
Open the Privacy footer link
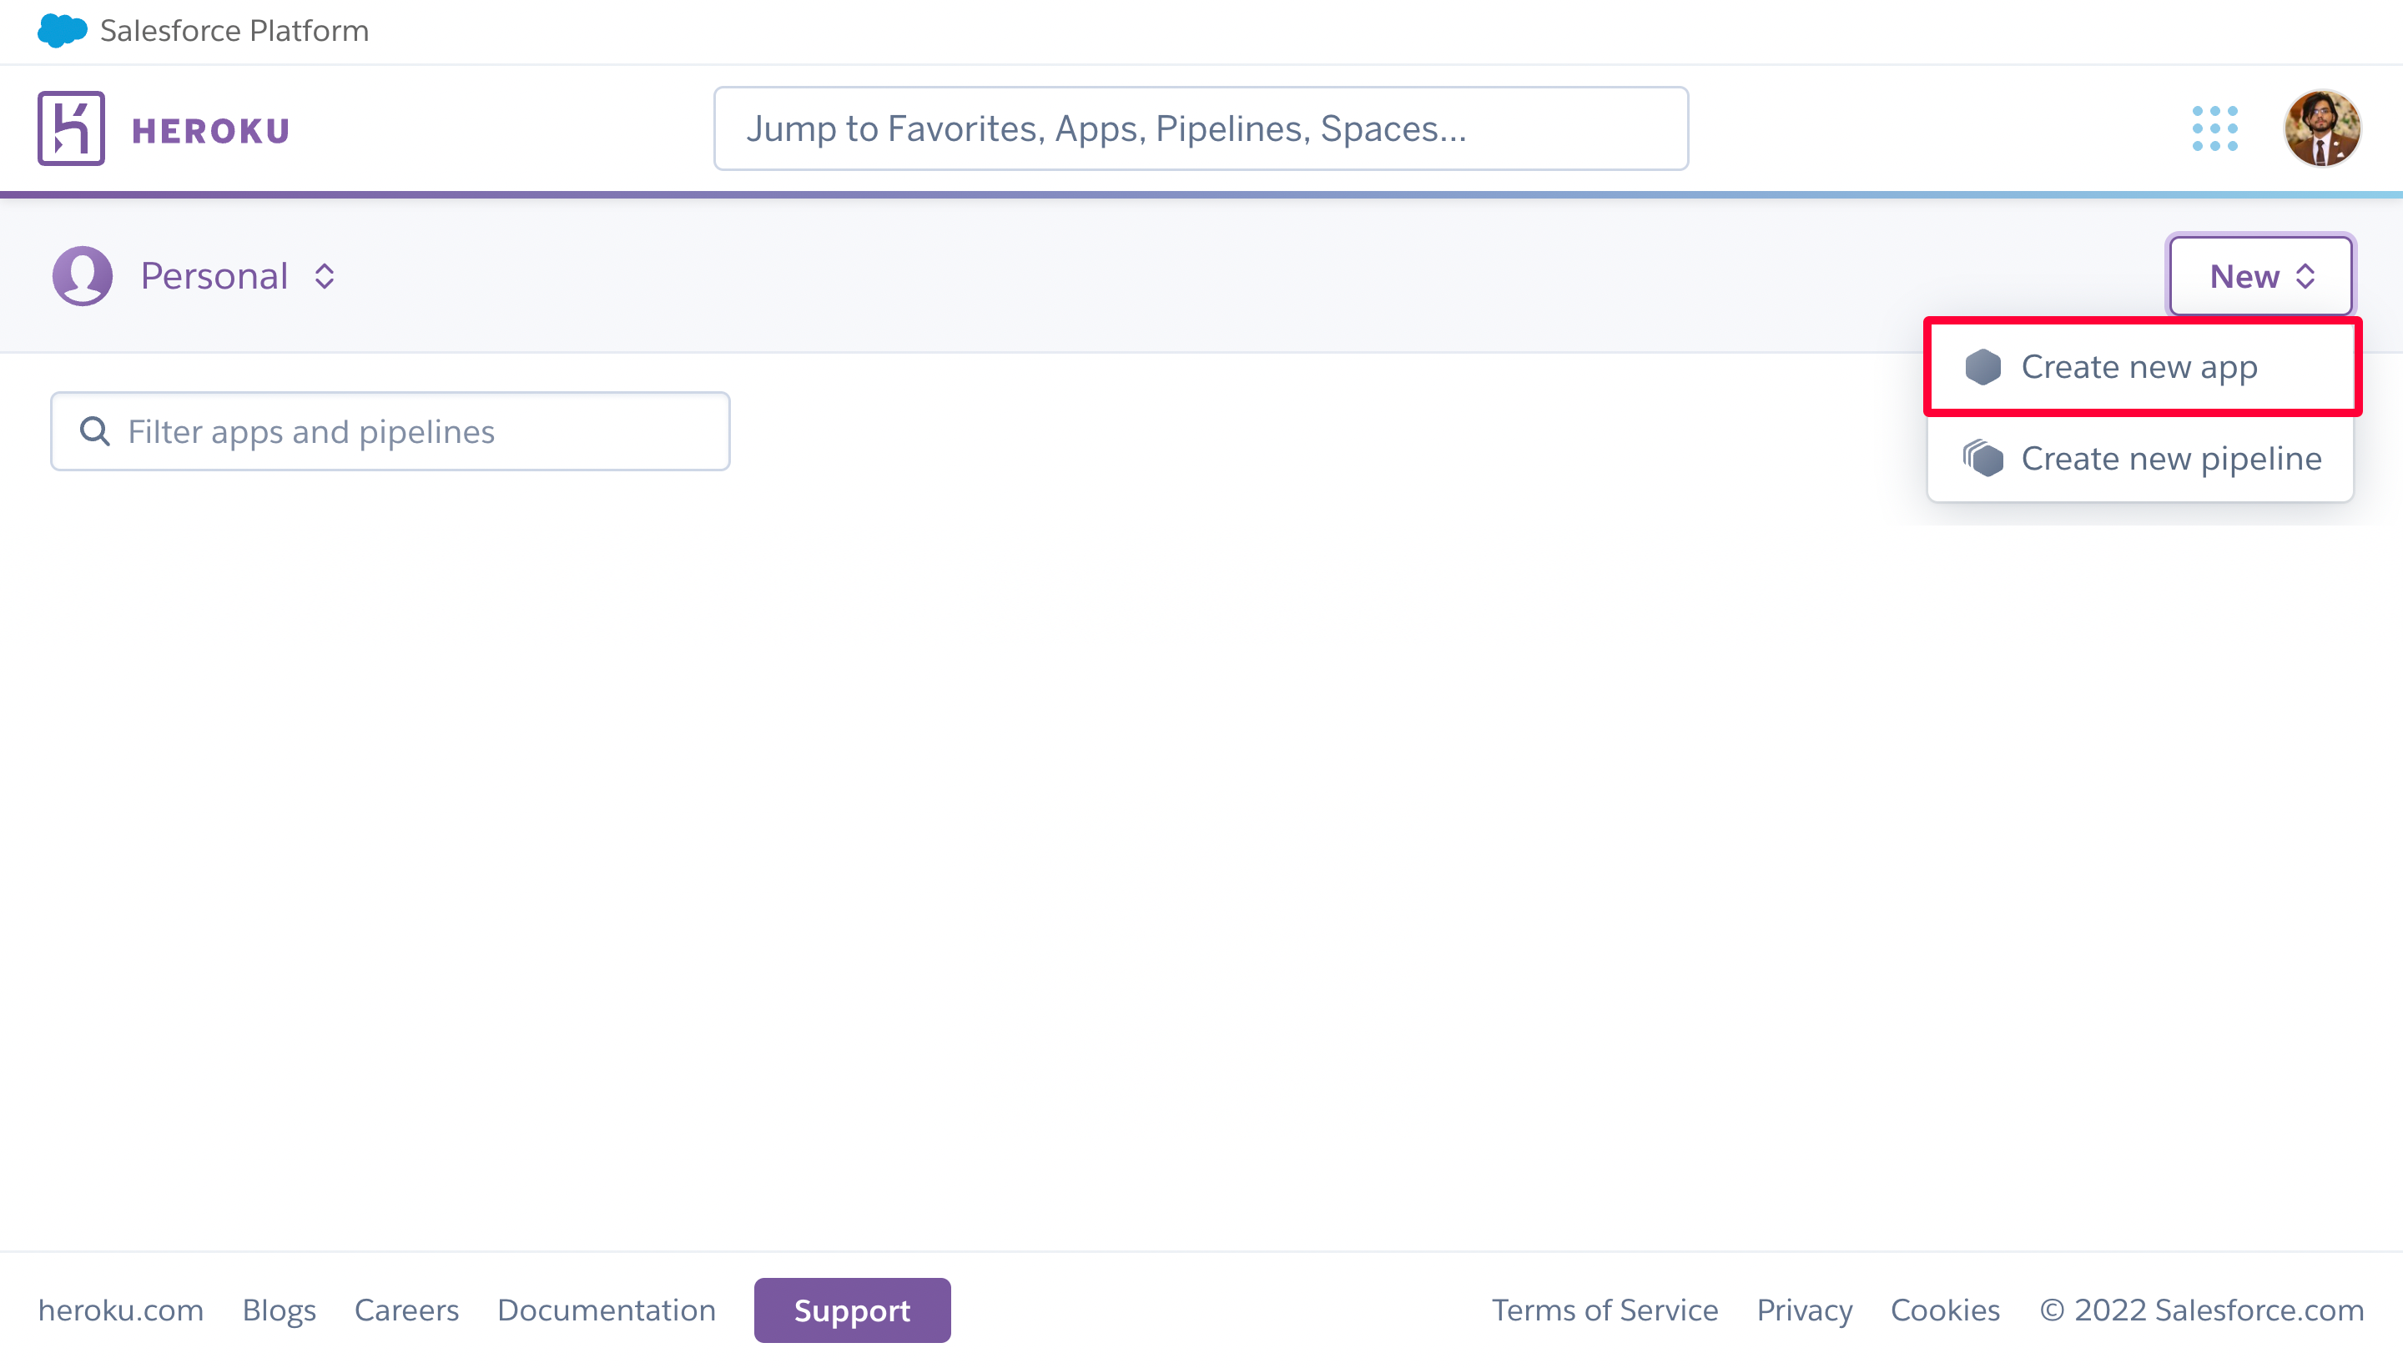point(1803,1310)
